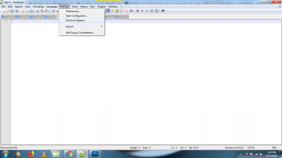Viewport: 282px width, 158px height.
Task: Open the Run menu
Action: [93, 7]
